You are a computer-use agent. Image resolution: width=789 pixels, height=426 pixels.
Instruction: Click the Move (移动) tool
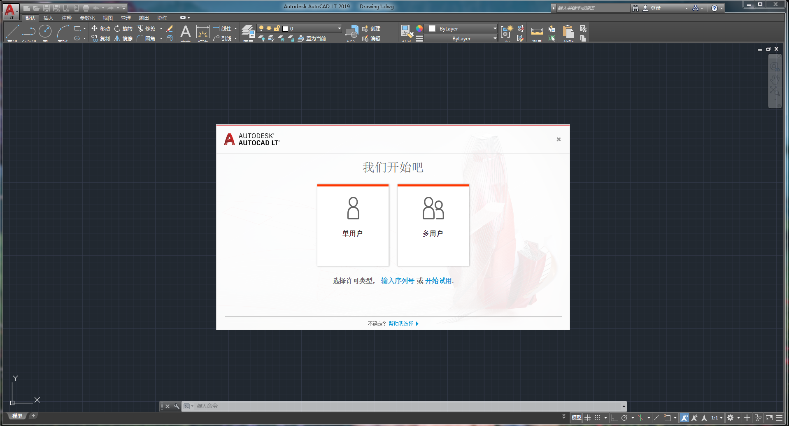coord(100,28)
